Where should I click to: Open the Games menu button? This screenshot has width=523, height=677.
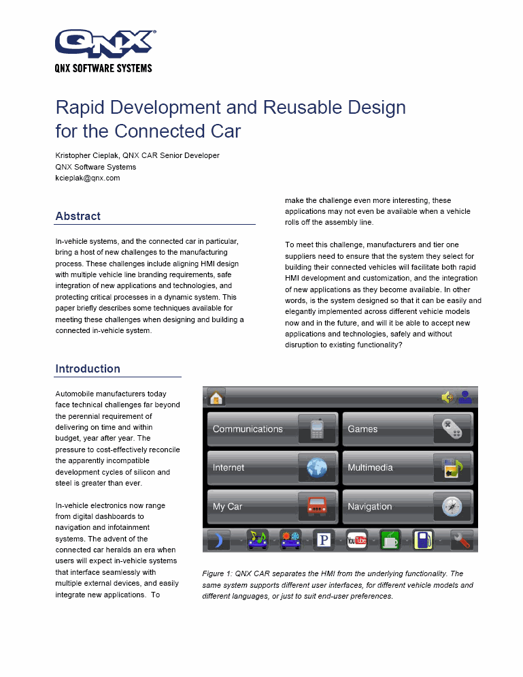408,428
